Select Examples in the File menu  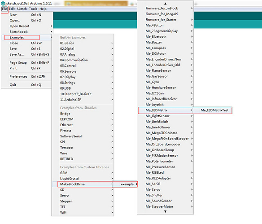coord(27,37)
